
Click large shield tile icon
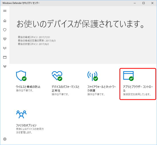click(x=21, y=76)
